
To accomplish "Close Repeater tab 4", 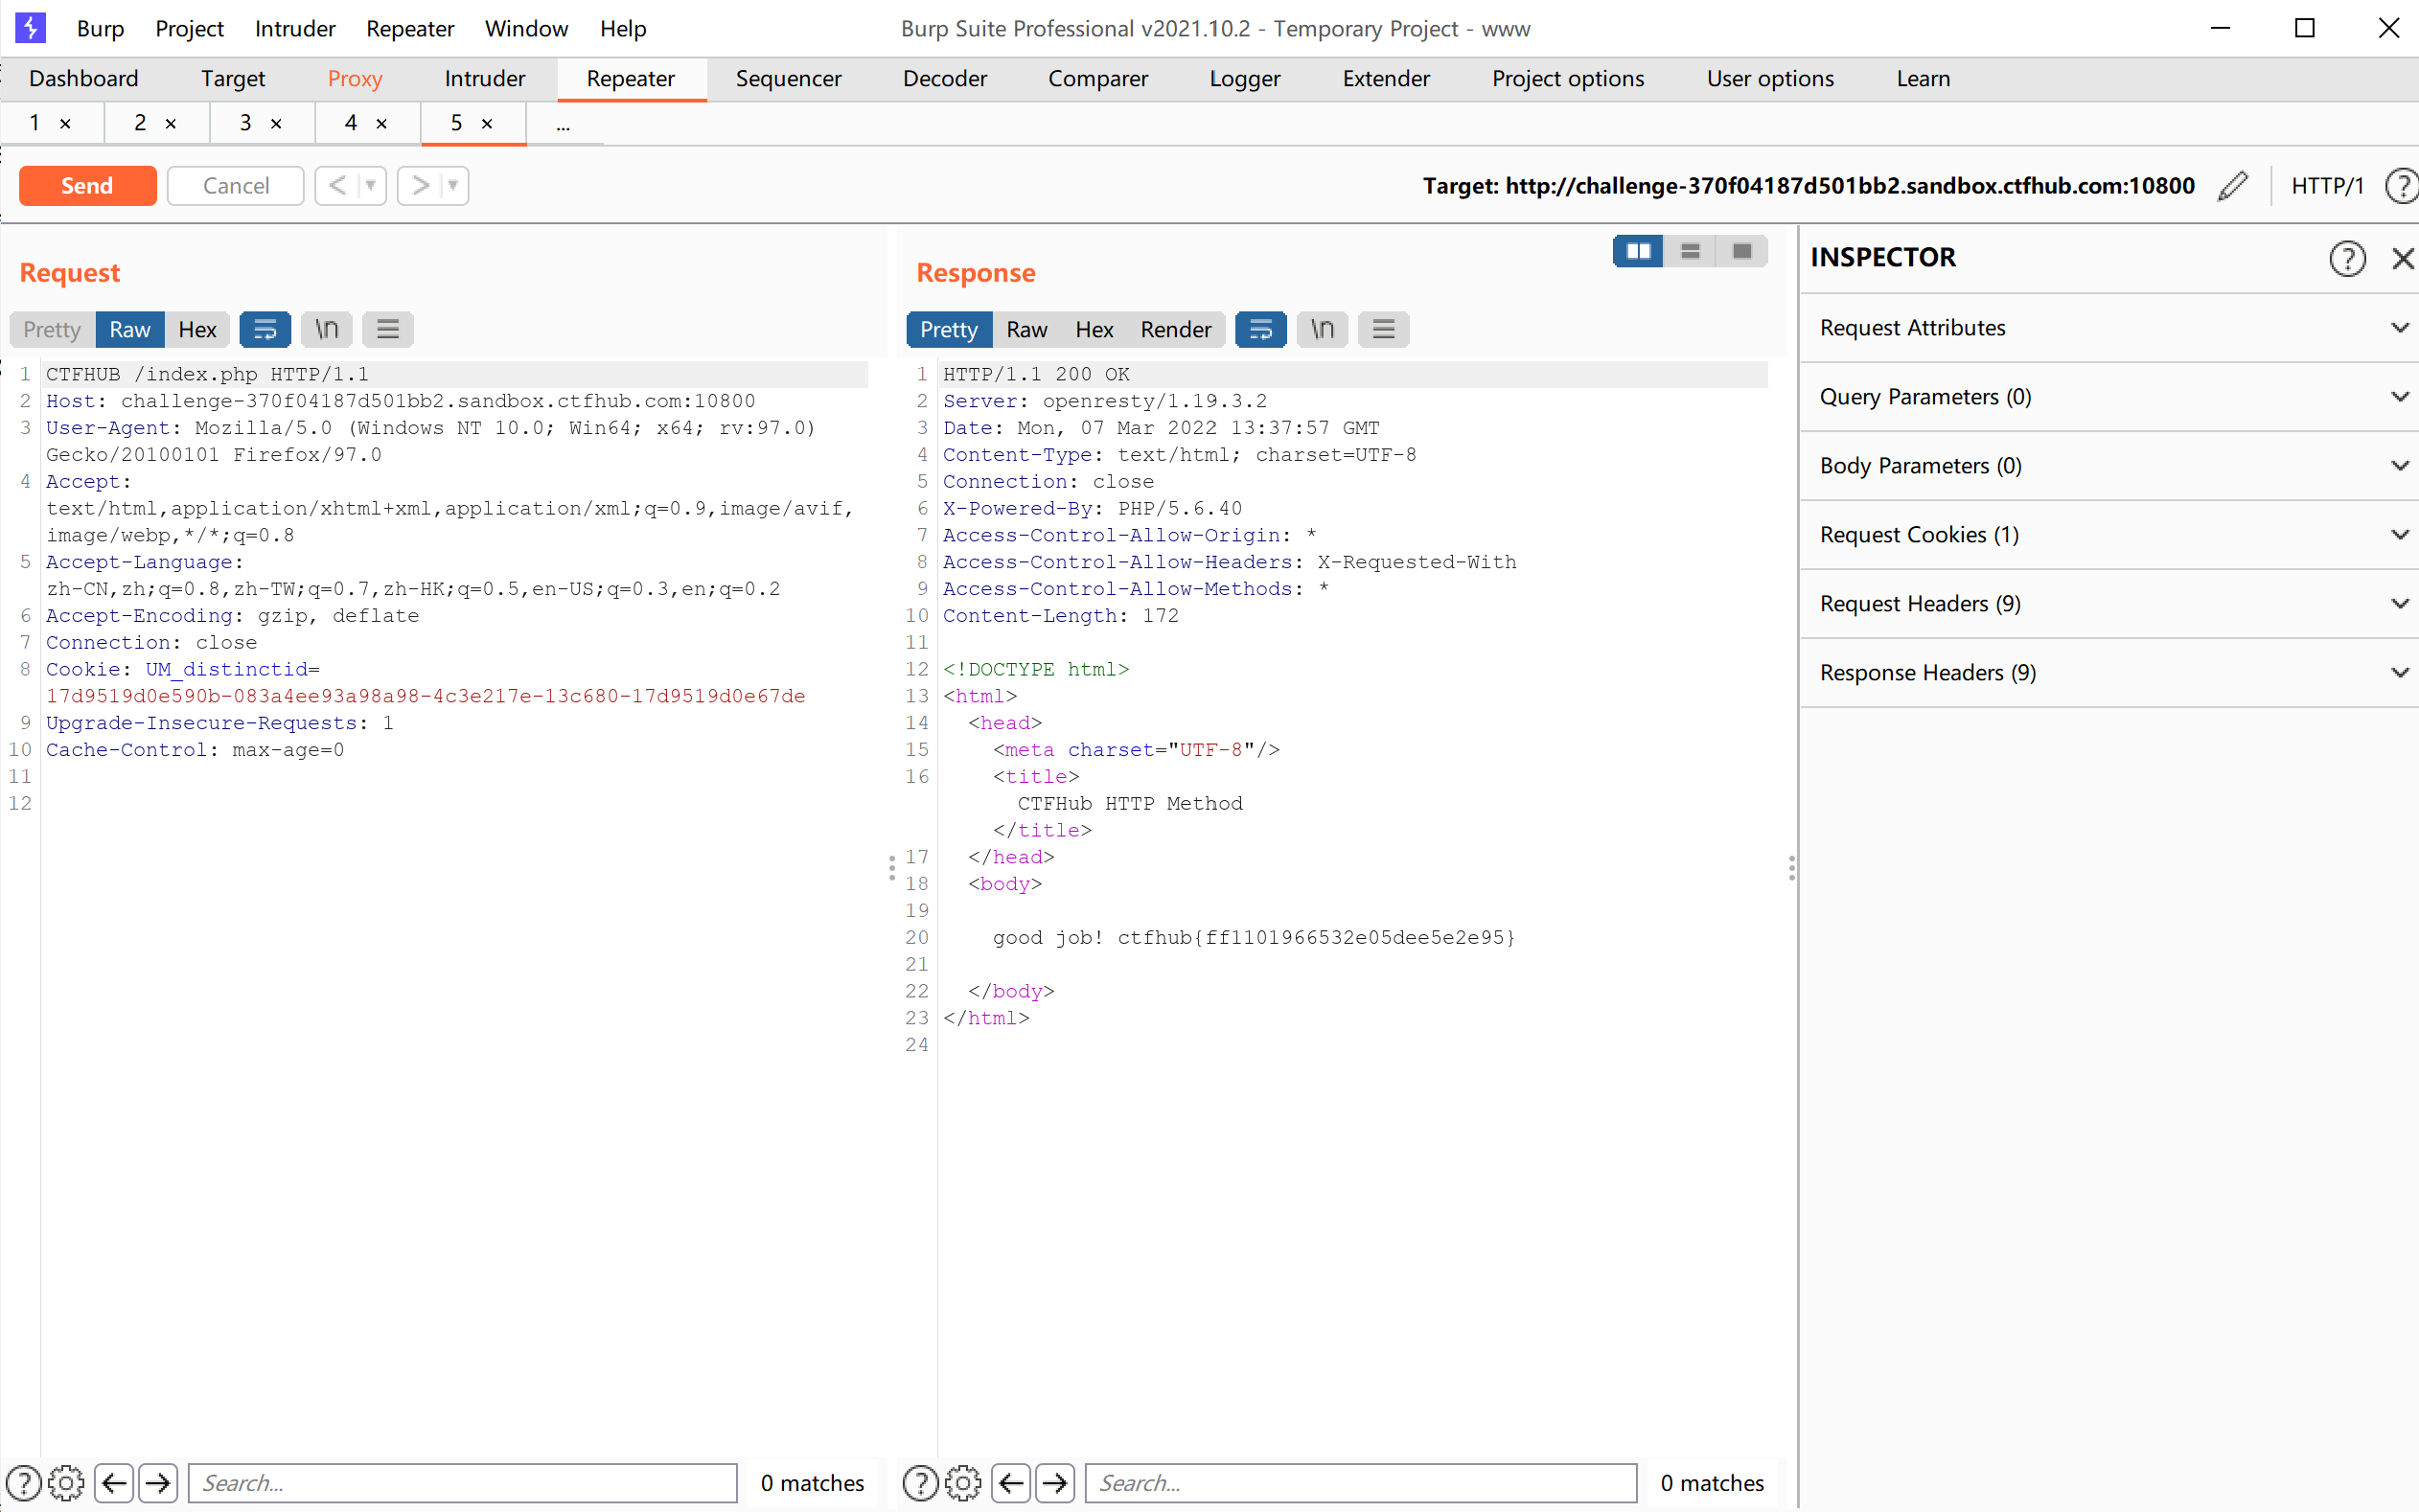I will click(x=382, y=124).
